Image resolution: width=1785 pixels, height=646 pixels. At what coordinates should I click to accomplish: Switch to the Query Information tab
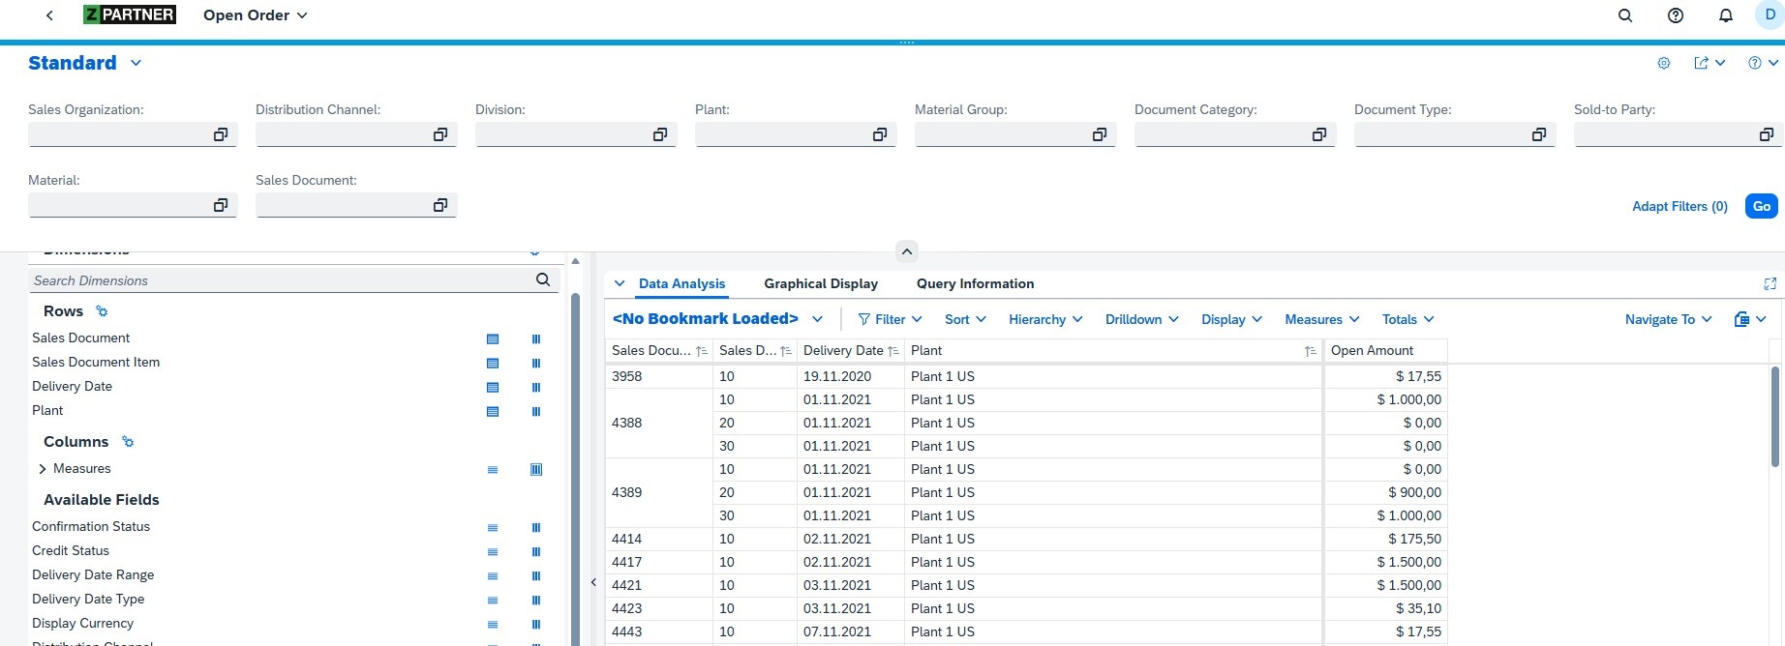point(975,283)
